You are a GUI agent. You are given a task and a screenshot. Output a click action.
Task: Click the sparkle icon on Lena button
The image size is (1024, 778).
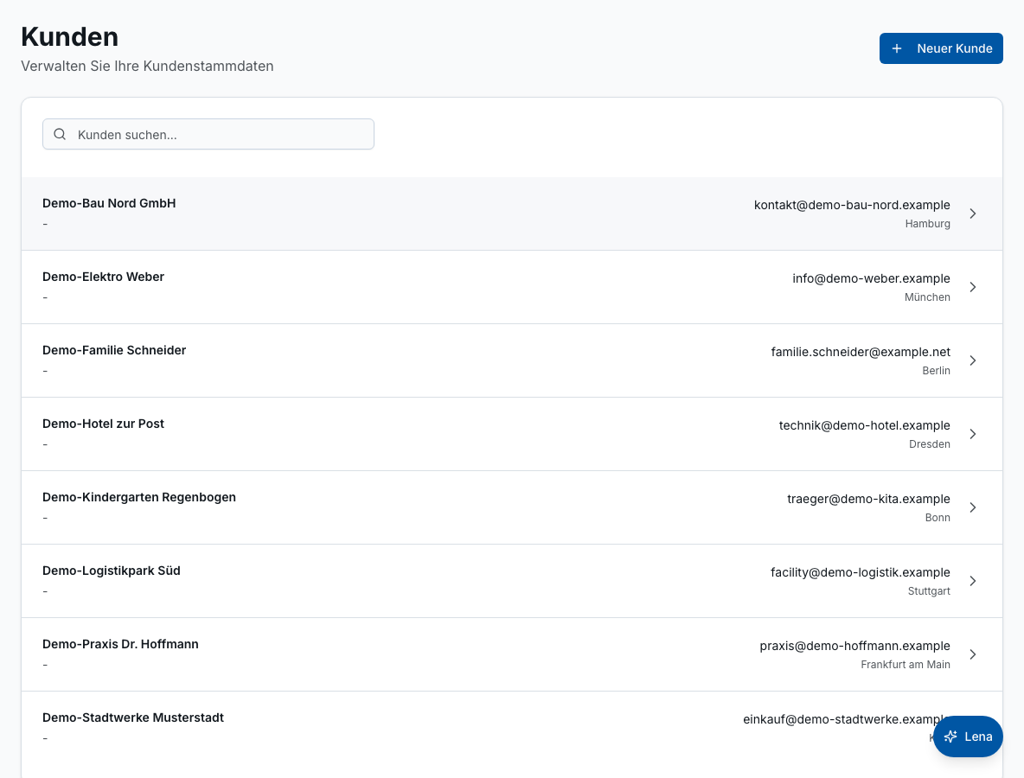(950, 737)
